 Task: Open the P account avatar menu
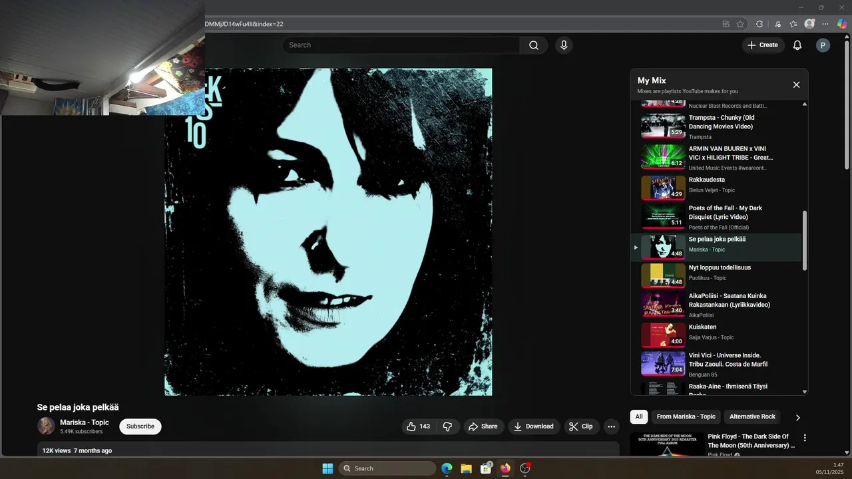[x=823, y=45]
